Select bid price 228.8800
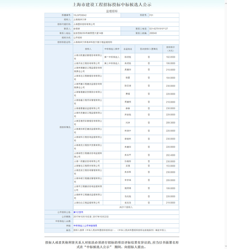227x249 pixels. click(171, 131)
